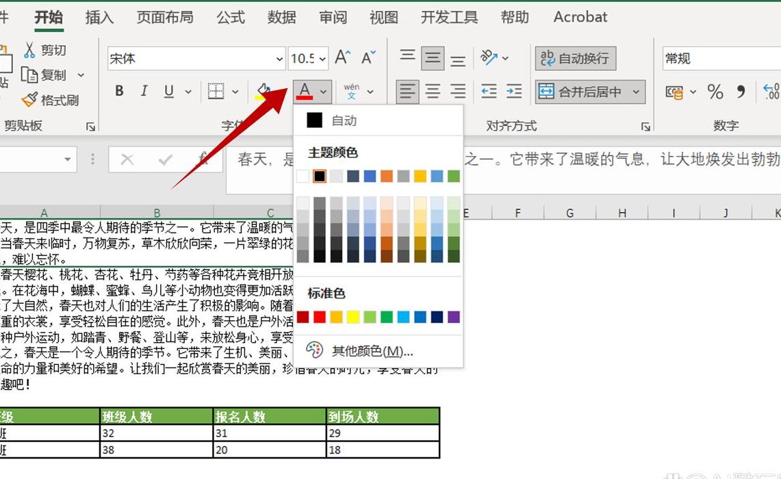Decrease indent icon

tap(489, 92)
